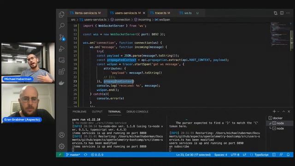Click the feedback icon in status bar
The width and height of the screenshot is (295, 166).
(x=281, y=155)
